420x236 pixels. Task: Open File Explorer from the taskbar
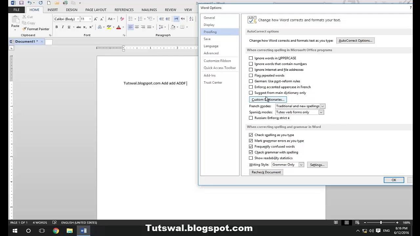coord(70,231)
